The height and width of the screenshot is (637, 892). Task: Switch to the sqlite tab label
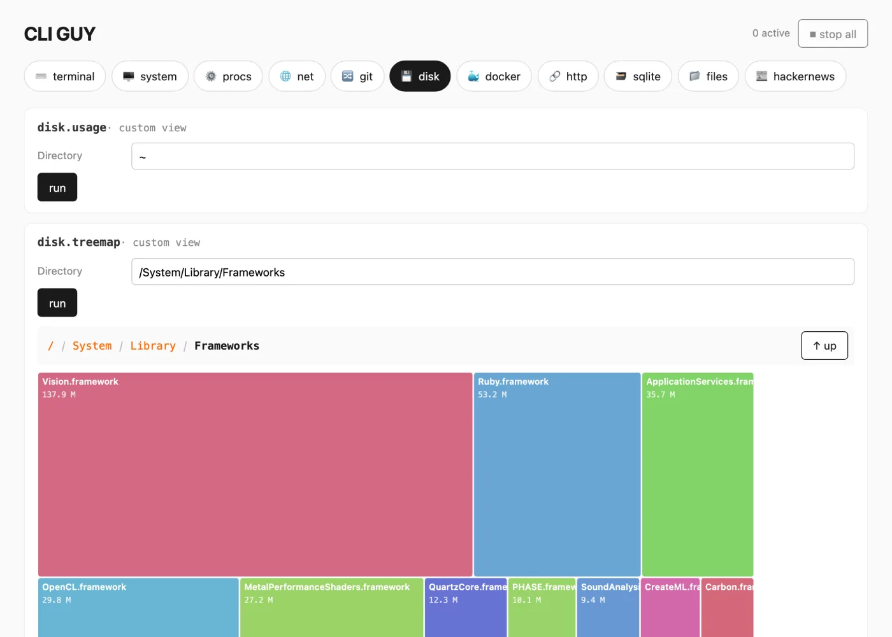[x=647, y=76]
